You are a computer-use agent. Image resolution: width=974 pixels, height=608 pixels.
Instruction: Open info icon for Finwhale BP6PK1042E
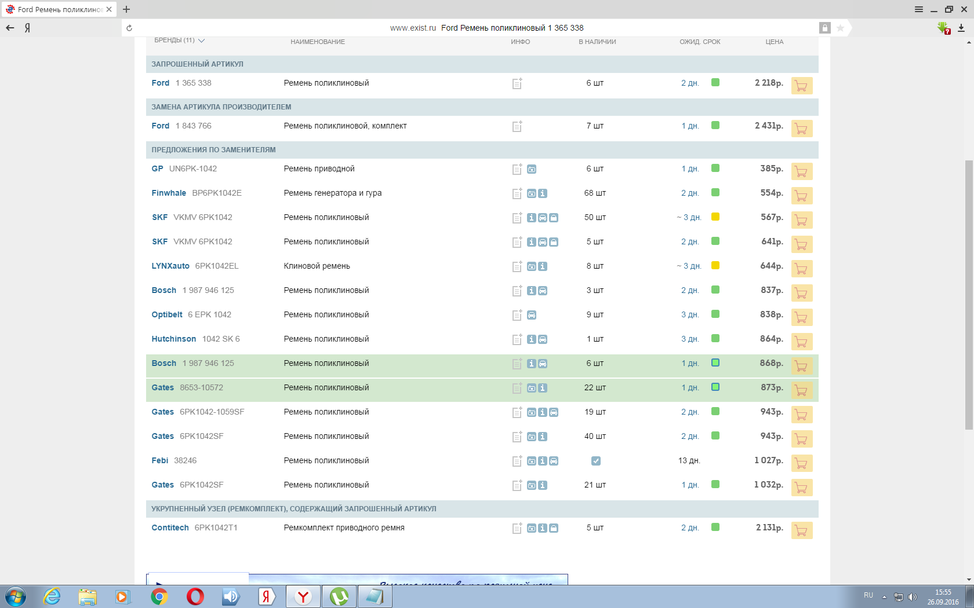pyautogui.click(x=543, y=193)
